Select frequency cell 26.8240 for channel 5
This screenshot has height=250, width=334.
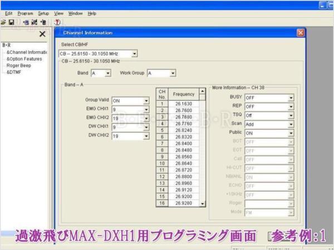[184, 130]
